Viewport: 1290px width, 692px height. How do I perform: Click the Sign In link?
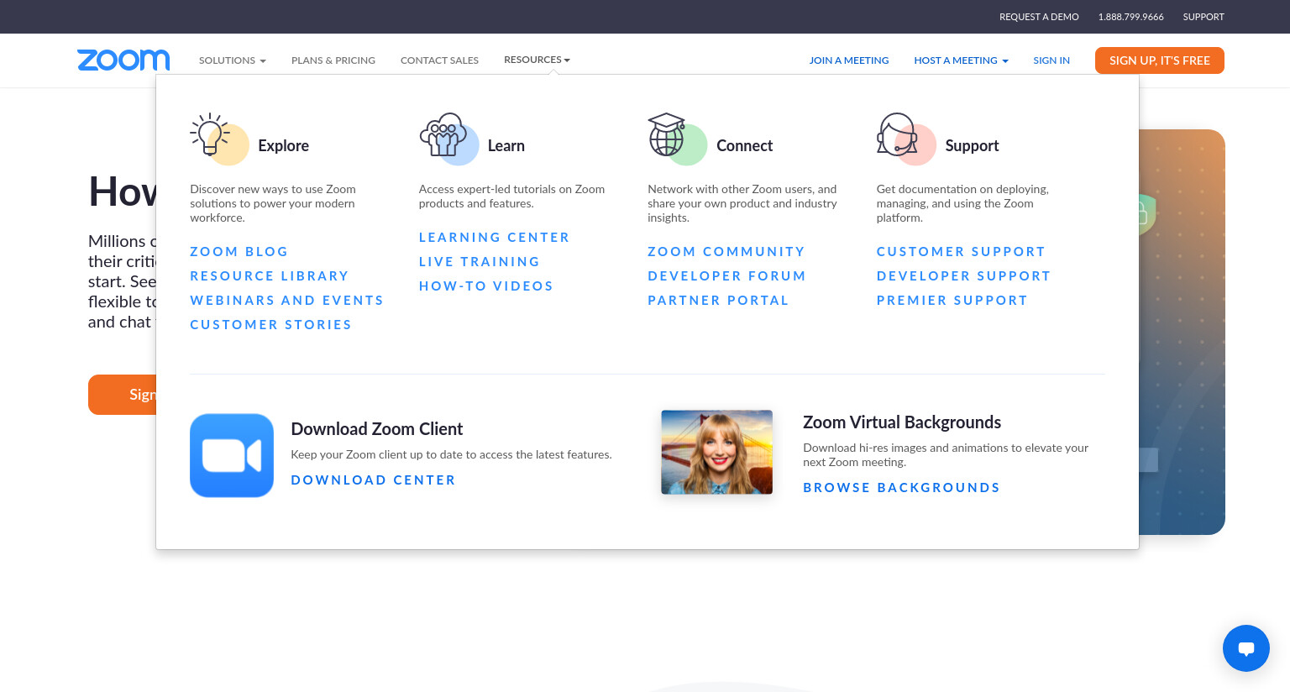(x=1051, y=60)
